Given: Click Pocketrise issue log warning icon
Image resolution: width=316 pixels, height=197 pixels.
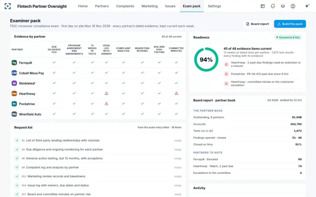Looking at the screenshot, I should point(106,103).
